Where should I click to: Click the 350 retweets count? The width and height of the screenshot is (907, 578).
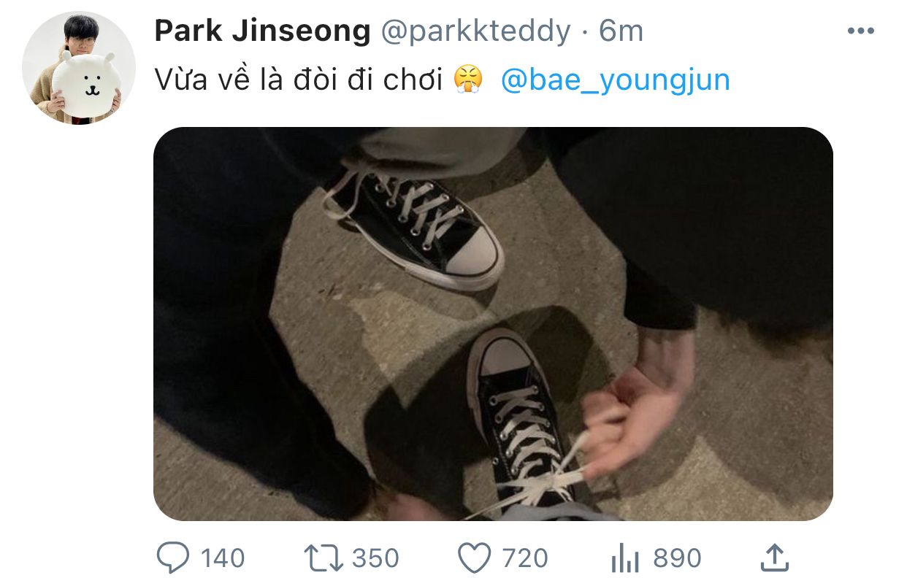pos(375,558)
